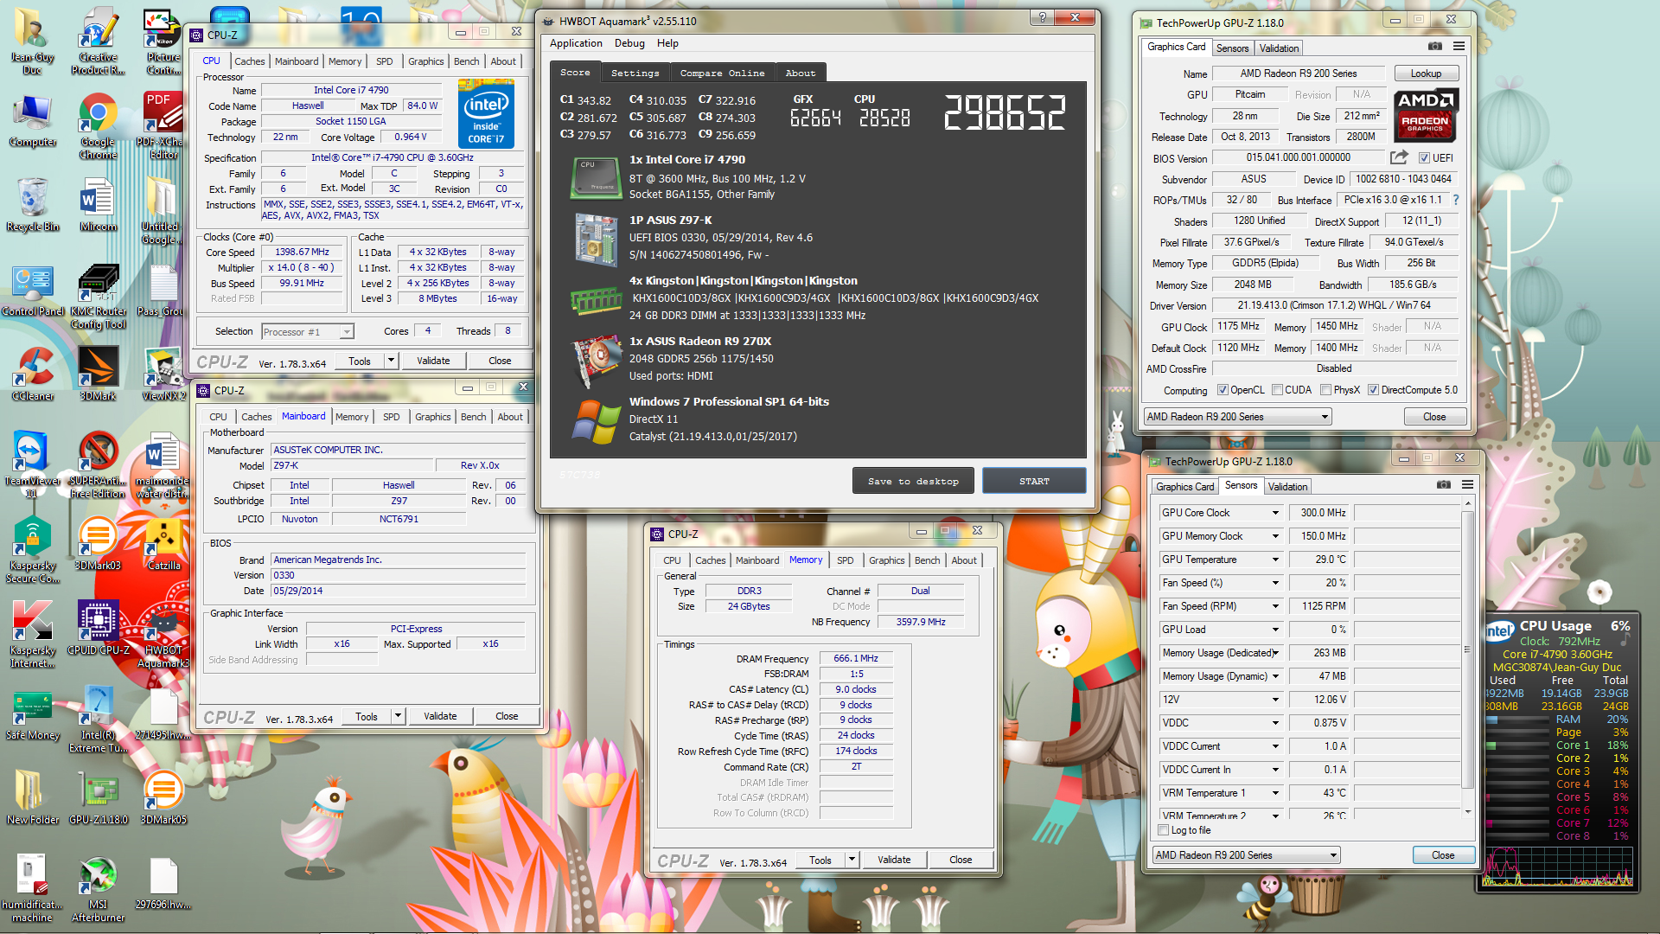
Task: Open the hamburger menu in GPU-Z Sensors window
Action: click(x=1468, y=485)
